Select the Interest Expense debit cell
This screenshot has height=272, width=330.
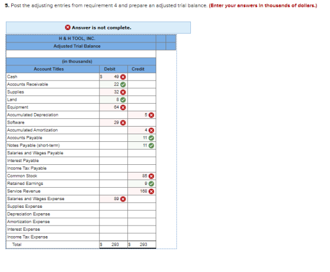pos(113,230)
